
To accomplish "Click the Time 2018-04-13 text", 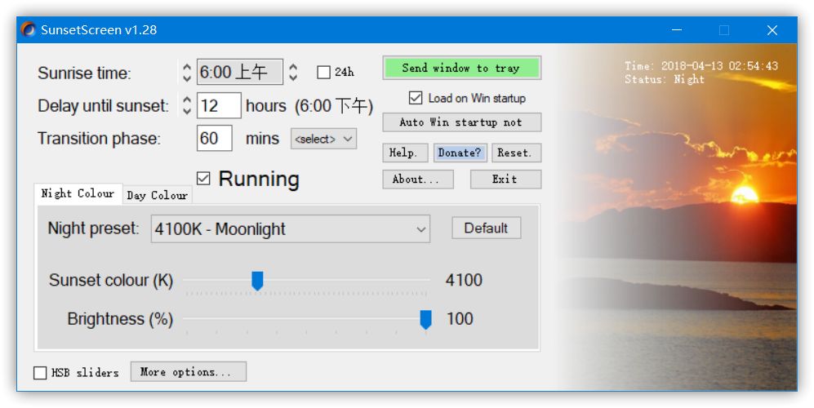I will pos(701,66).
